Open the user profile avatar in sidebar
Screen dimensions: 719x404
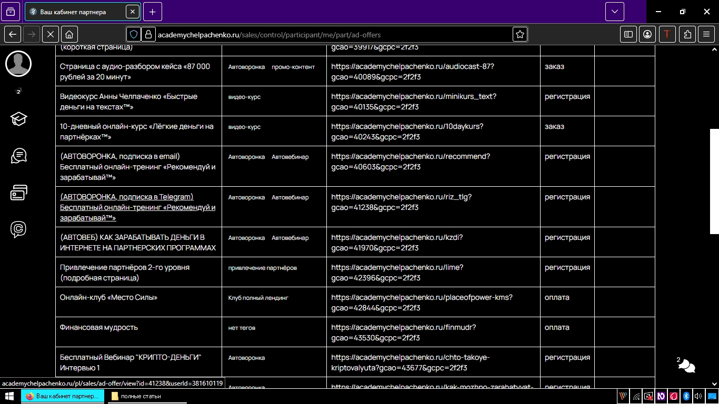click(18, 64)
